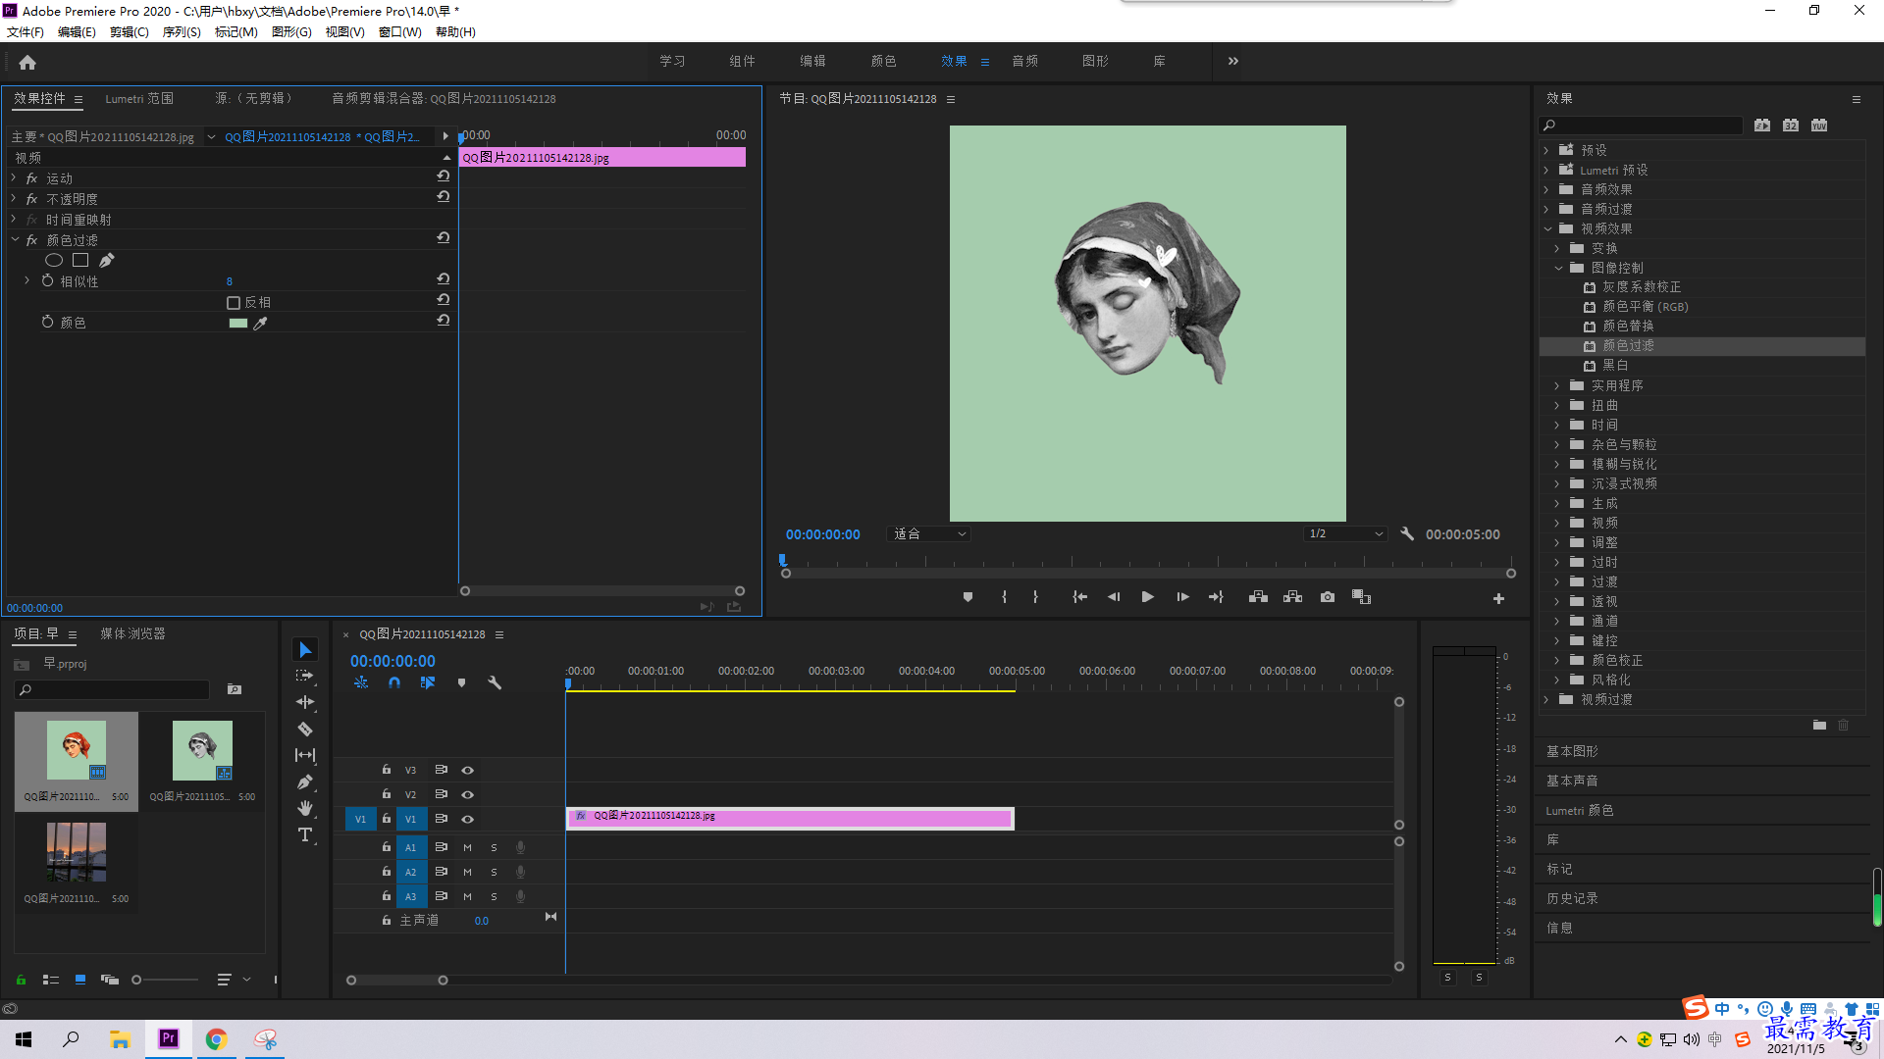Expand the 预设 effects folder
The image size is (1884, 1059).
1547,150
